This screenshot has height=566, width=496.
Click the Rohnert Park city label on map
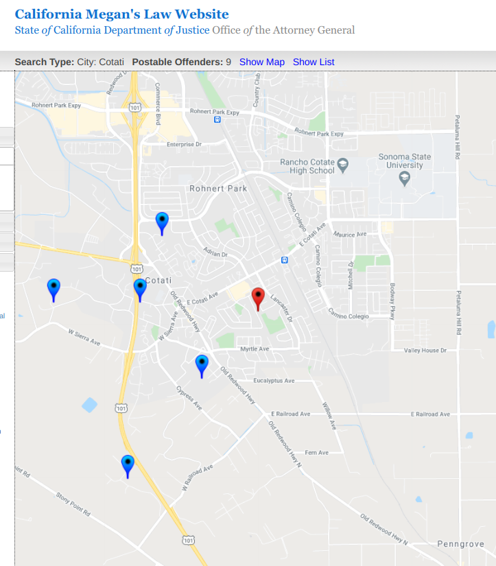[x=218, y=188]
